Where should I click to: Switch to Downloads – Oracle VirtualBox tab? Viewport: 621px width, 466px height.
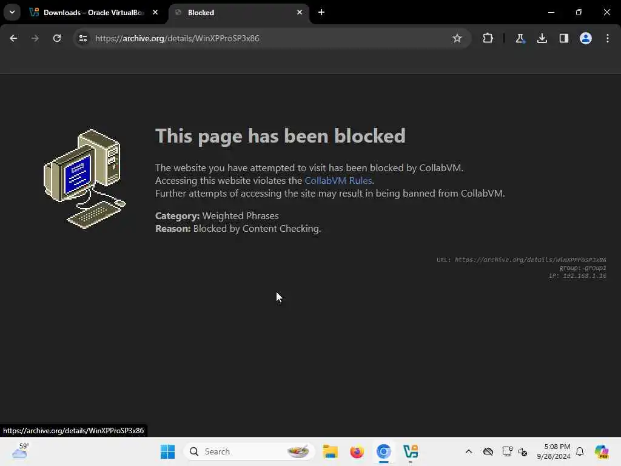point(94,13)
